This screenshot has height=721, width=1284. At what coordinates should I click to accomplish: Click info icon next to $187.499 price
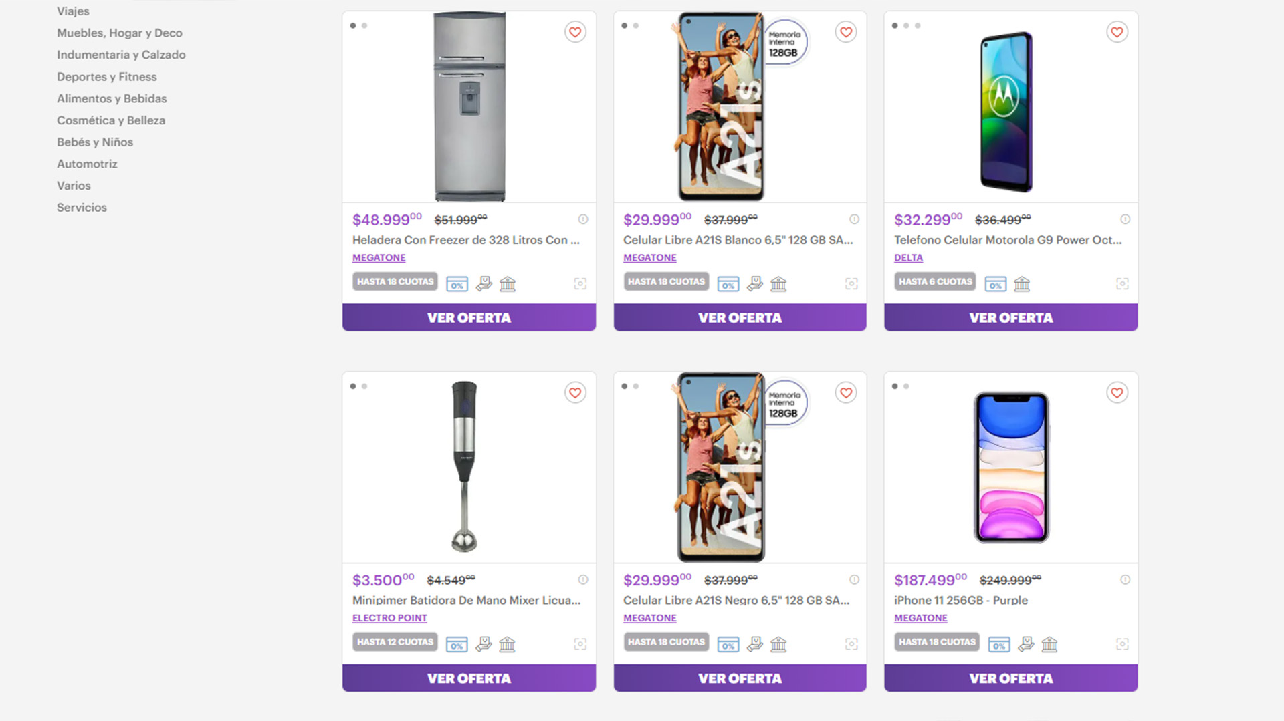[x=1126, y=580]
